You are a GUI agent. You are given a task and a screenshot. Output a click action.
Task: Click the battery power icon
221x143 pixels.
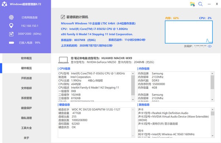[11, 43]
